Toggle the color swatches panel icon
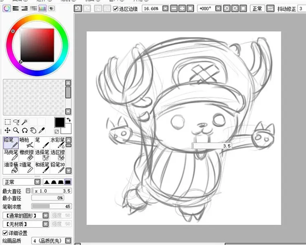The height and width of the screenshot is (245, 306). tap(42, 8)
